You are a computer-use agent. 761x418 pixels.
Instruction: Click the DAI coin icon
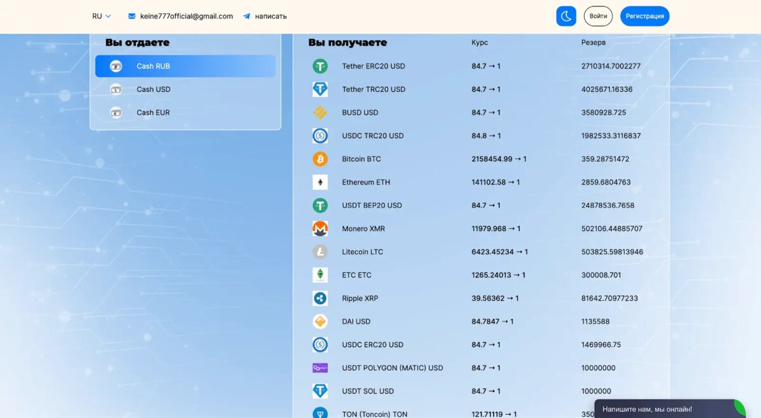[x=320, y=322]
